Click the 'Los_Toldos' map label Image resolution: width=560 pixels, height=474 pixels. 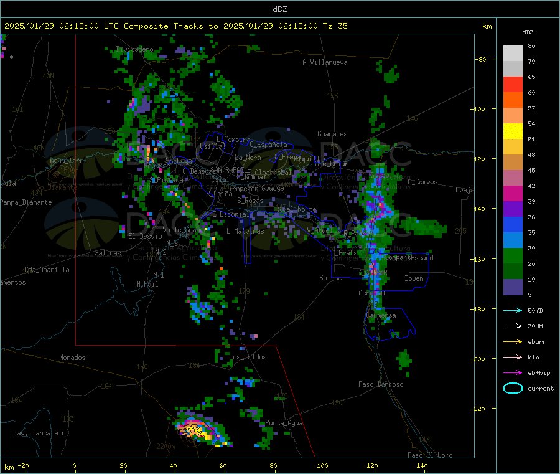[248, 357]
